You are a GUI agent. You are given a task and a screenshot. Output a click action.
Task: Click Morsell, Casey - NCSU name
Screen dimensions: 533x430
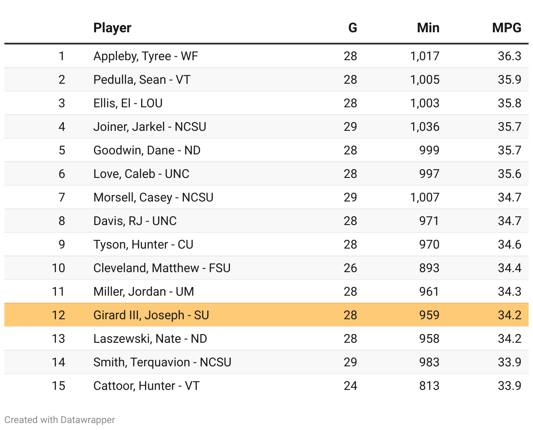point(153,198)
